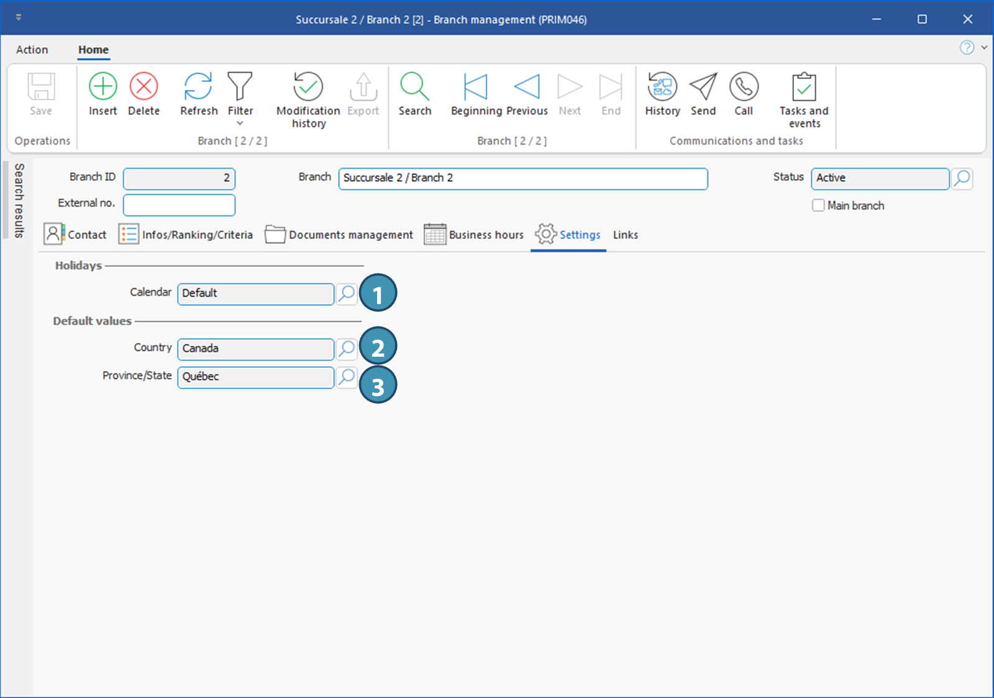Open the Status lookup selector
Screen dimensions: 994x698
(x=962, y=179)
